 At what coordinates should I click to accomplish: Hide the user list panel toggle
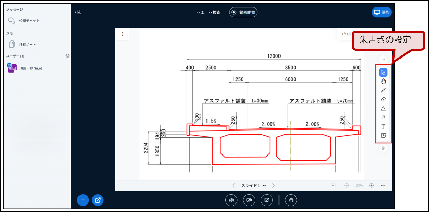78,12
